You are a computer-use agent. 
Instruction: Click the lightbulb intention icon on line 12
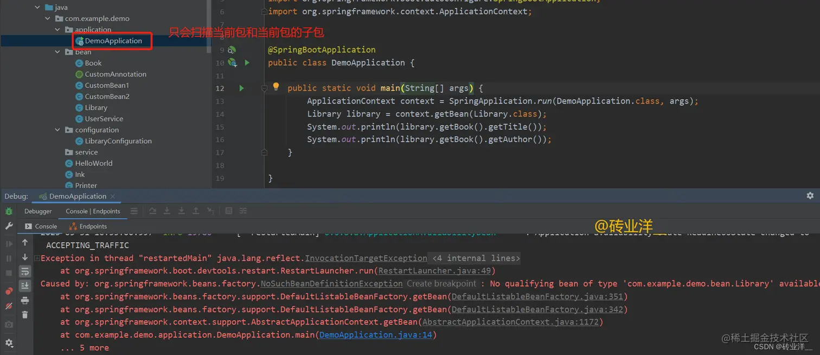point(276,87)
